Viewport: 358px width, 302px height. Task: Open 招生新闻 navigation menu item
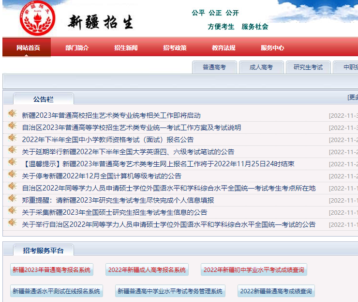[126, 48]
